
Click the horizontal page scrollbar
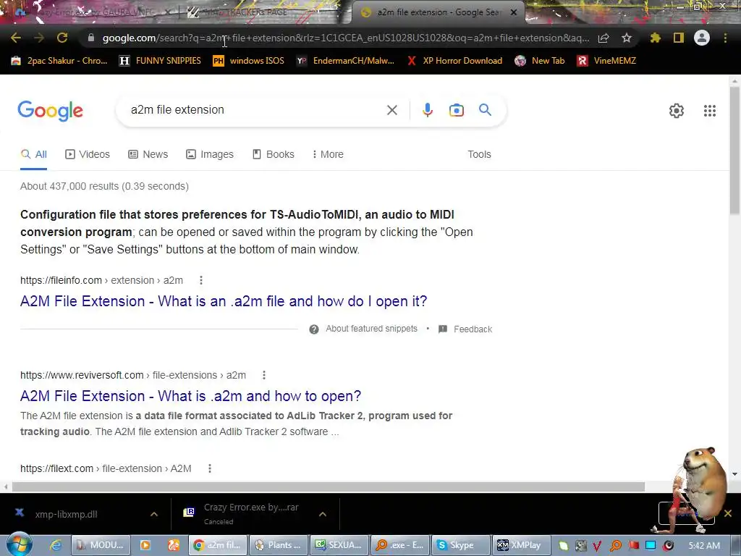pos(329,486)
